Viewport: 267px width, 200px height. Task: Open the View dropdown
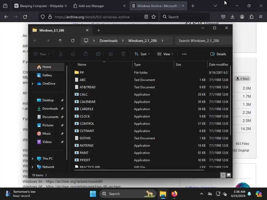[x=165, y=54]
